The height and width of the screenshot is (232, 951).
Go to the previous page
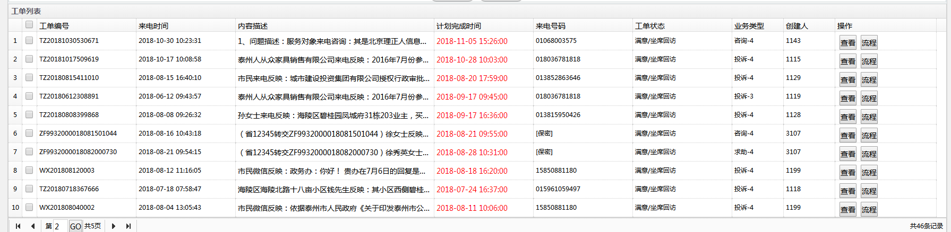tap(33, 226)
